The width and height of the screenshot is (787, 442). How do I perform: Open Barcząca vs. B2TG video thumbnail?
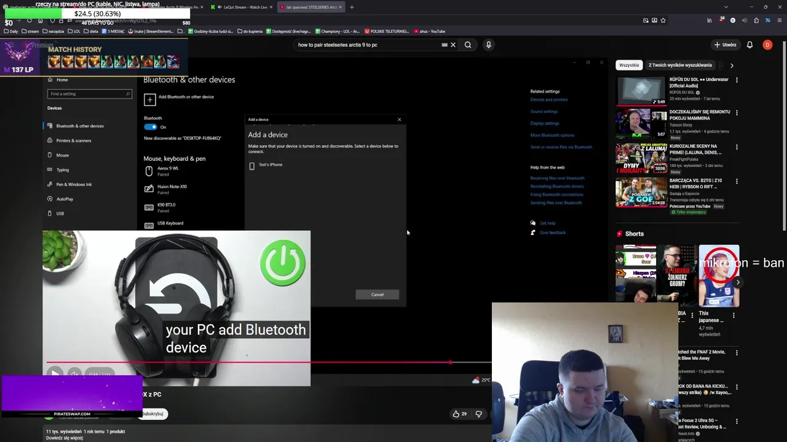point(641,193)
